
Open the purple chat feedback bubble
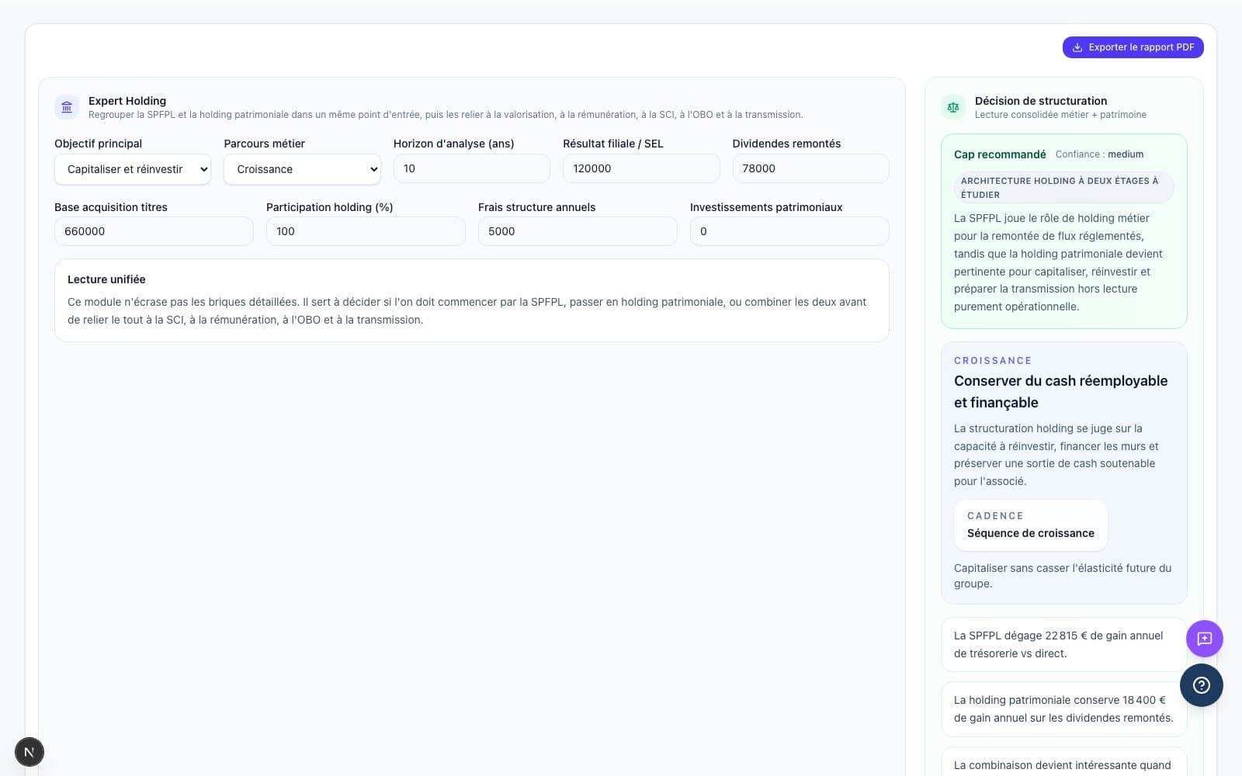1204,639
